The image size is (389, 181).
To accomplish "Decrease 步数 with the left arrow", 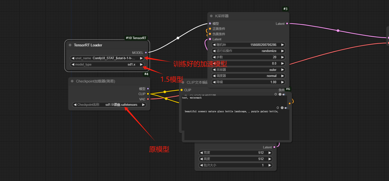I will pyautogui.click(x=214, y=57).
